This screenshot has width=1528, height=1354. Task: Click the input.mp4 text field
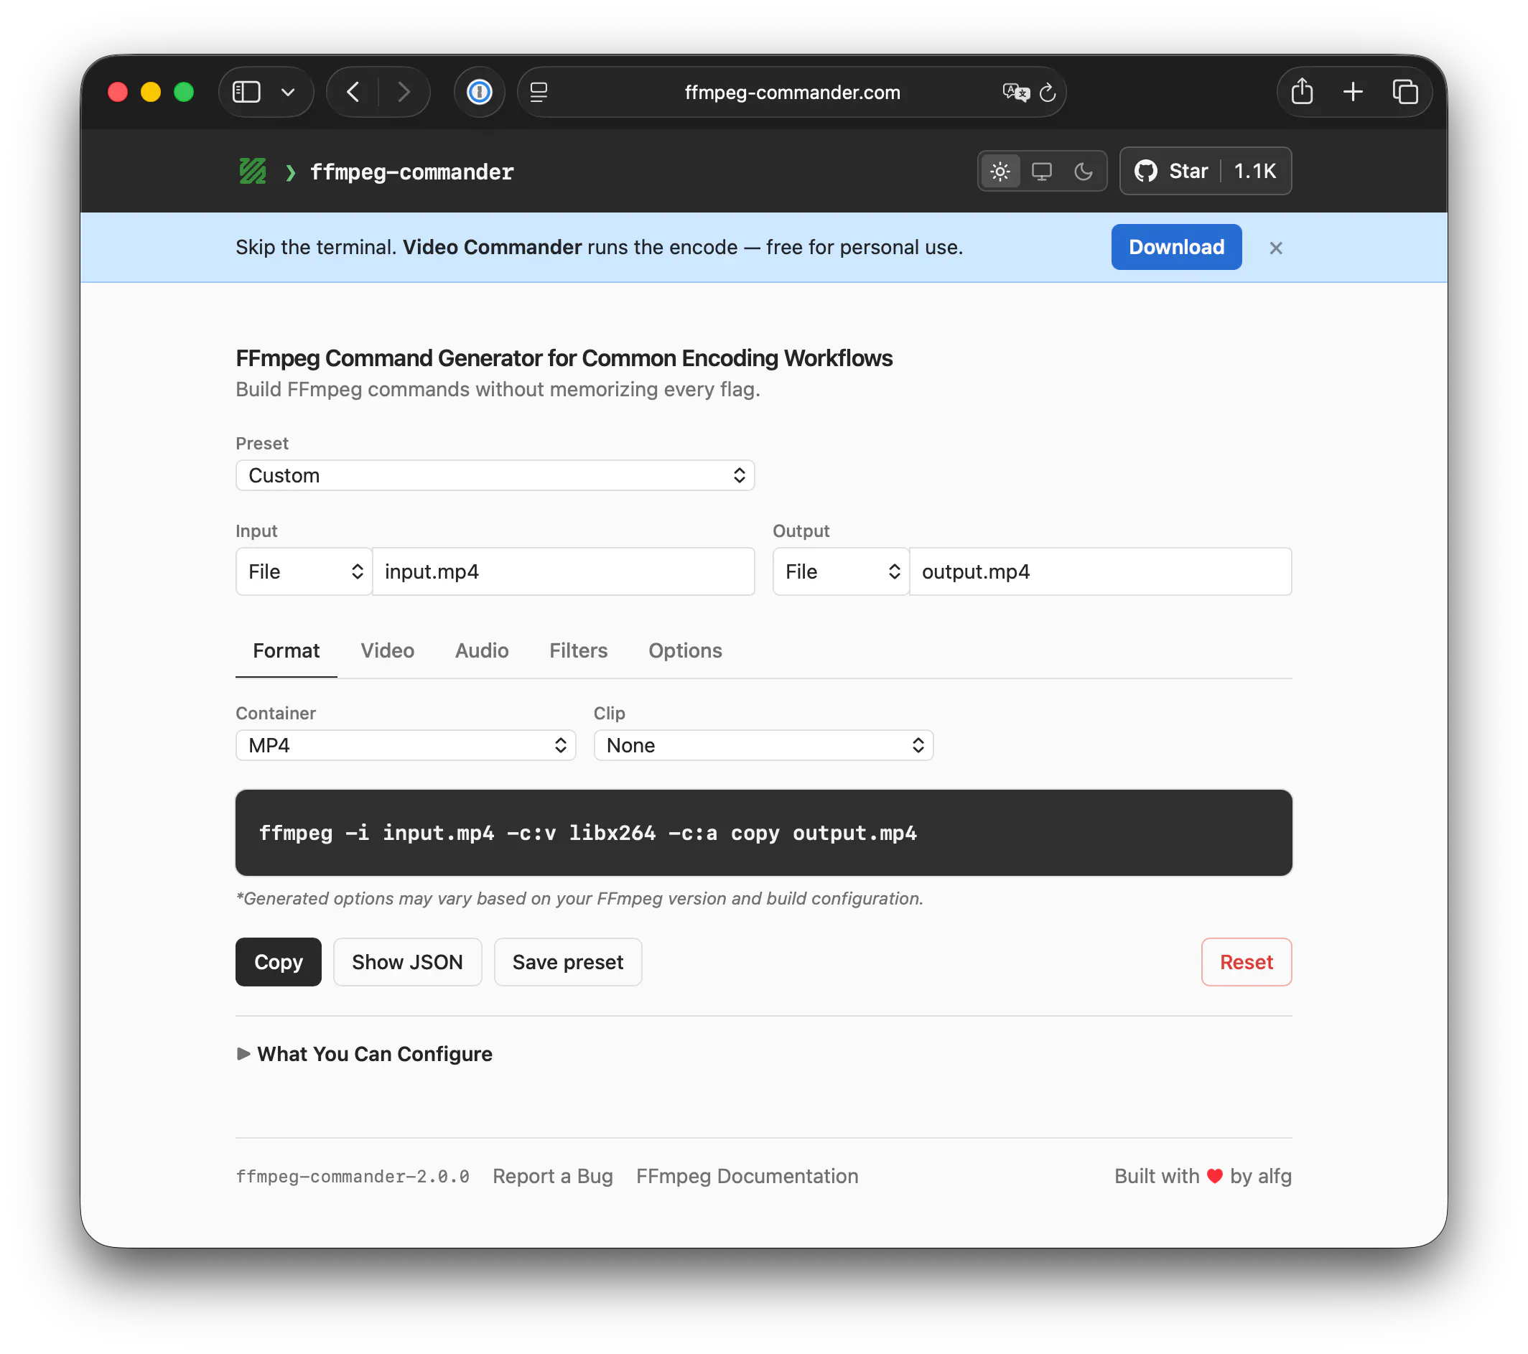click(x=564, y=571)
